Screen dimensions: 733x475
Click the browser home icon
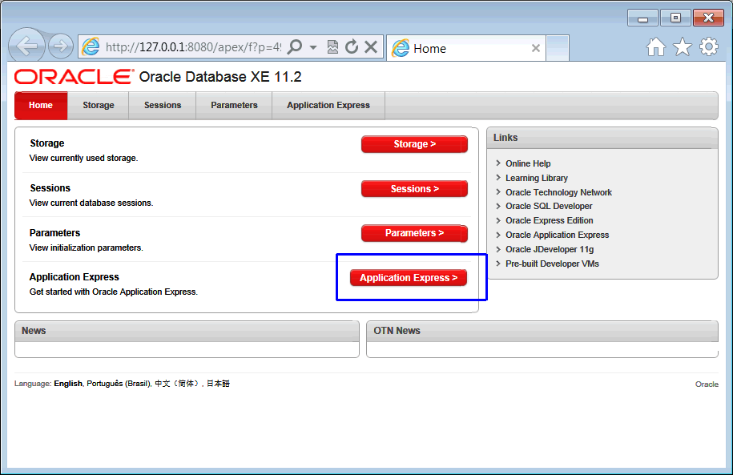(x=656, y=46)
